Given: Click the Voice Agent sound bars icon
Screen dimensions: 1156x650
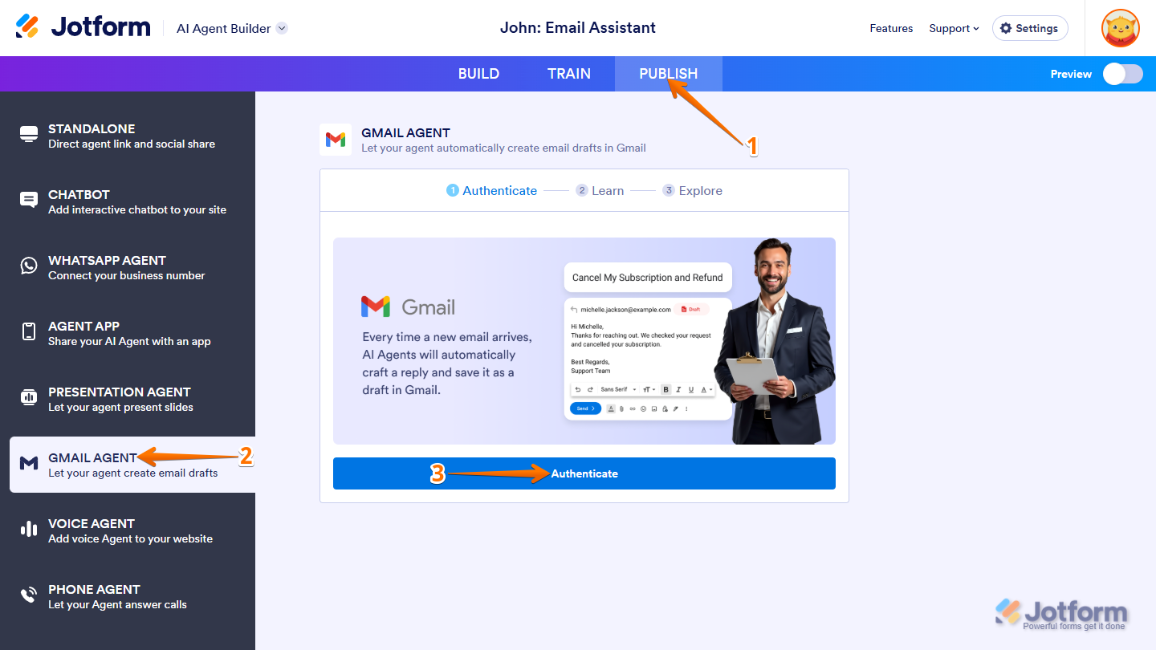Looking at the screenshot, I should pyautogui.click(x=29, y=529).
